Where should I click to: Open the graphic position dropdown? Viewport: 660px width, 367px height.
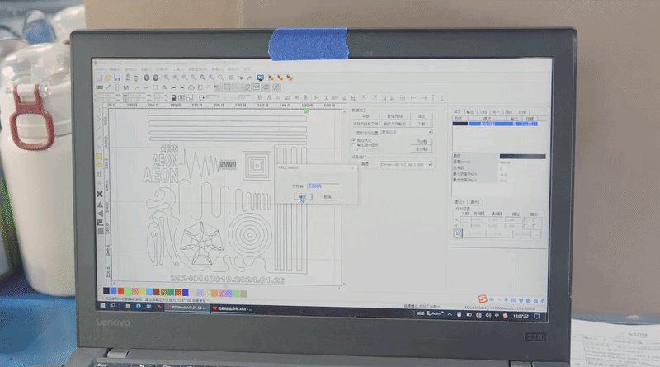(406, 132)
